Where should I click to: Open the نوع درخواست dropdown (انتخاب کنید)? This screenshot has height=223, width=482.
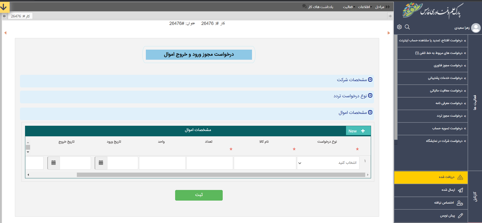pyautogui.click(x=328, y=163)
